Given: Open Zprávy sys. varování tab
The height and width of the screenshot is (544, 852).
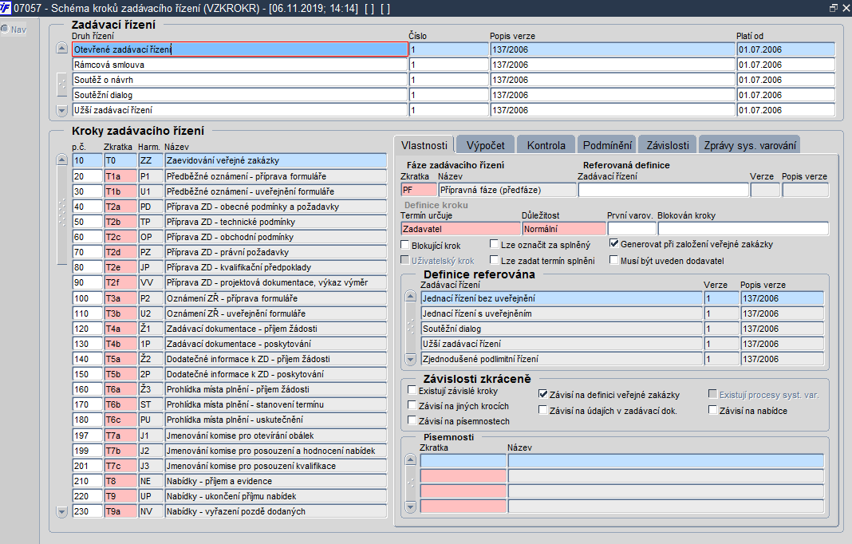Looking at the screenshot, I should click(749, 145).
